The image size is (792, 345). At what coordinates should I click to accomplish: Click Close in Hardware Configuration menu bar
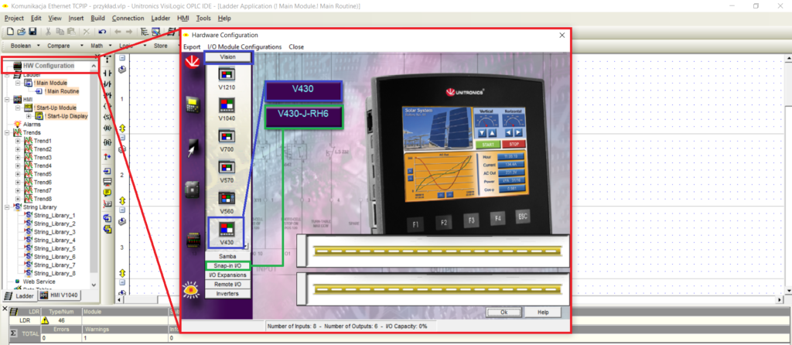[x=296, y=46]
